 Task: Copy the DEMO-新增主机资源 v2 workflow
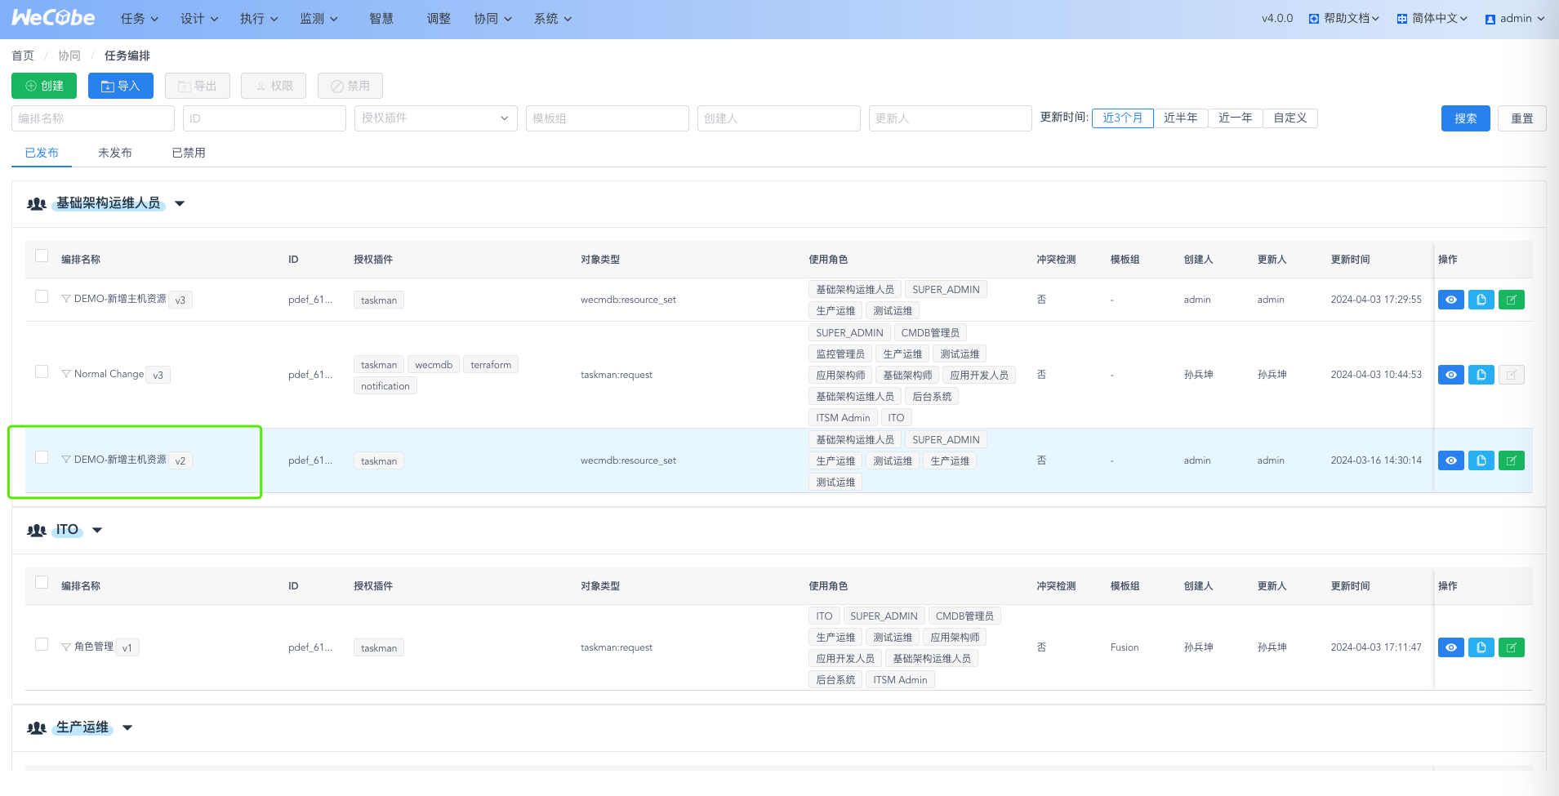pos(1481,460)
